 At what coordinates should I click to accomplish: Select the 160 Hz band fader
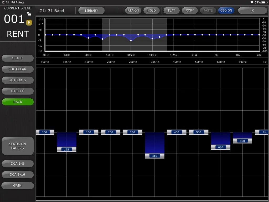point(89,132)
